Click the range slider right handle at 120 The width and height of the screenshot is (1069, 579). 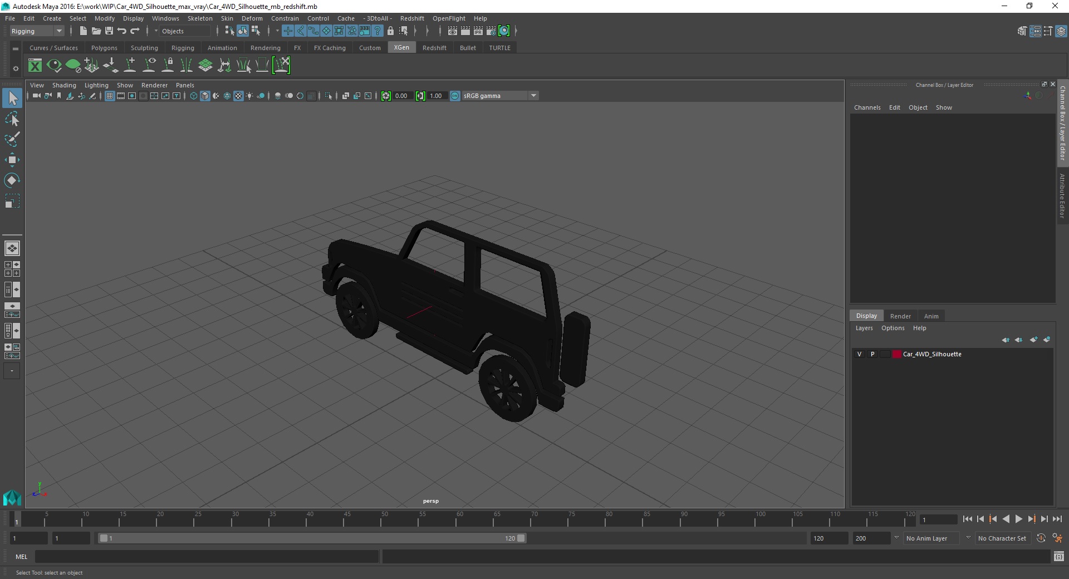pos(521,538)
